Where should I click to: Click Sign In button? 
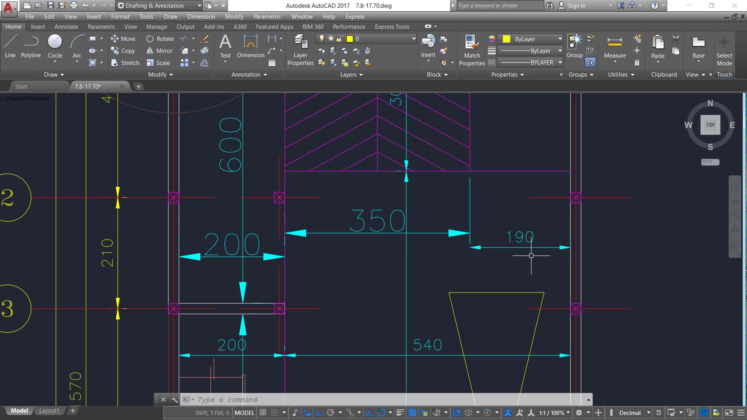(576, 5)
